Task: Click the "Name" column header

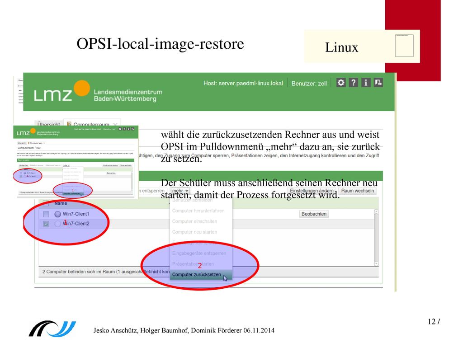Action: click(61, 203)
